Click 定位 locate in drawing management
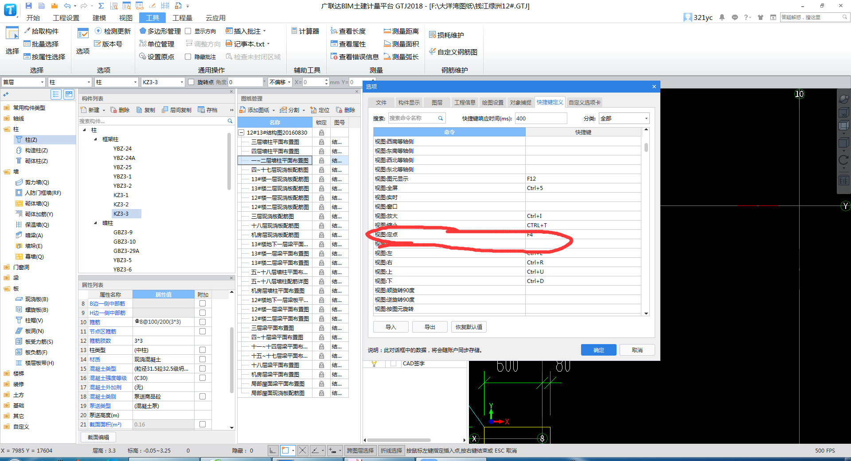Image resolution: width=851 pixels, height=461 pixels. [320, 110]
